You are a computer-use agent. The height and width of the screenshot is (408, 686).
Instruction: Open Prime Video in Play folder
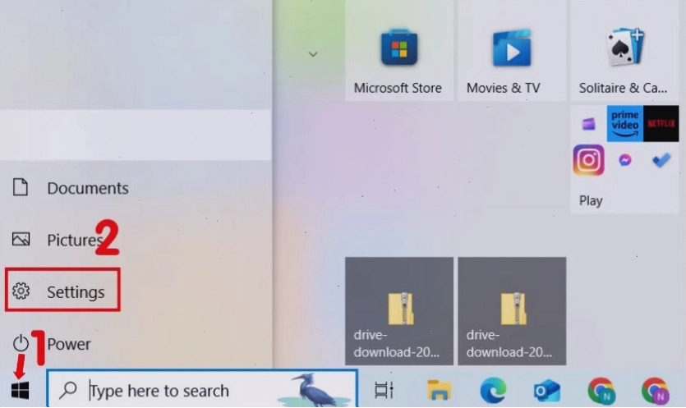pyautogui.click(x=624, y=123)
